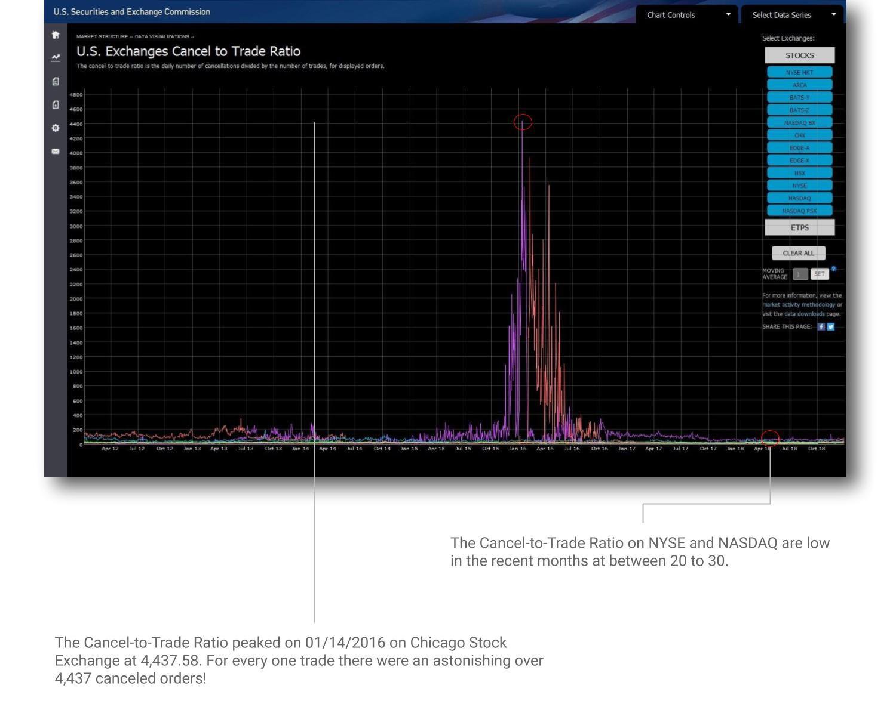The width and height of the screenshot is (896, 716).
Task: Click the SET moving average button
Action: pyautogui.click(x=819, y=274)
